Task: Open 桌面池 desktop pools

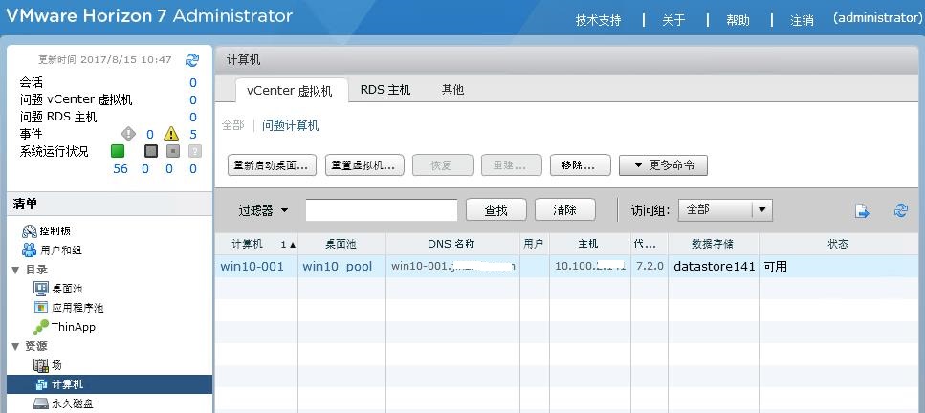Action: tap(58, 289)
